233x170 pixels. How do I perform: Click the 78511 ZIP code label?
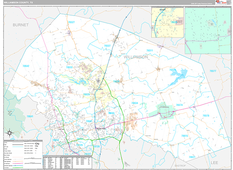tap(150, 51)
